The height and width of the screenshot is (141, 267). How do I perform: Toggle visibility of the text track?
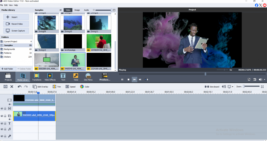pyautogui.click(x=2, y=124)
